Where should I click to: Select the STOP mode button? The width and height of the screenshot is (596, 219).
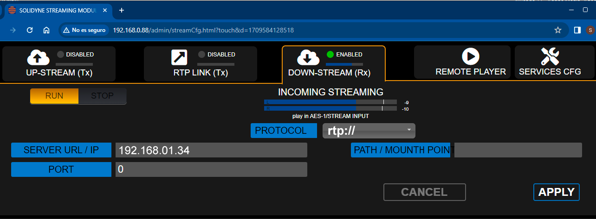coord(102,96)
